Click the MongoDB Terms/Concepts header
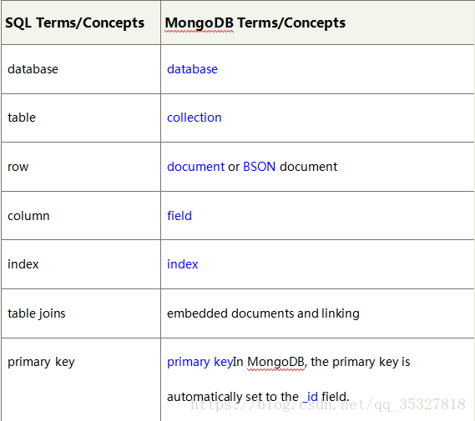 click(x=255, y=23)
